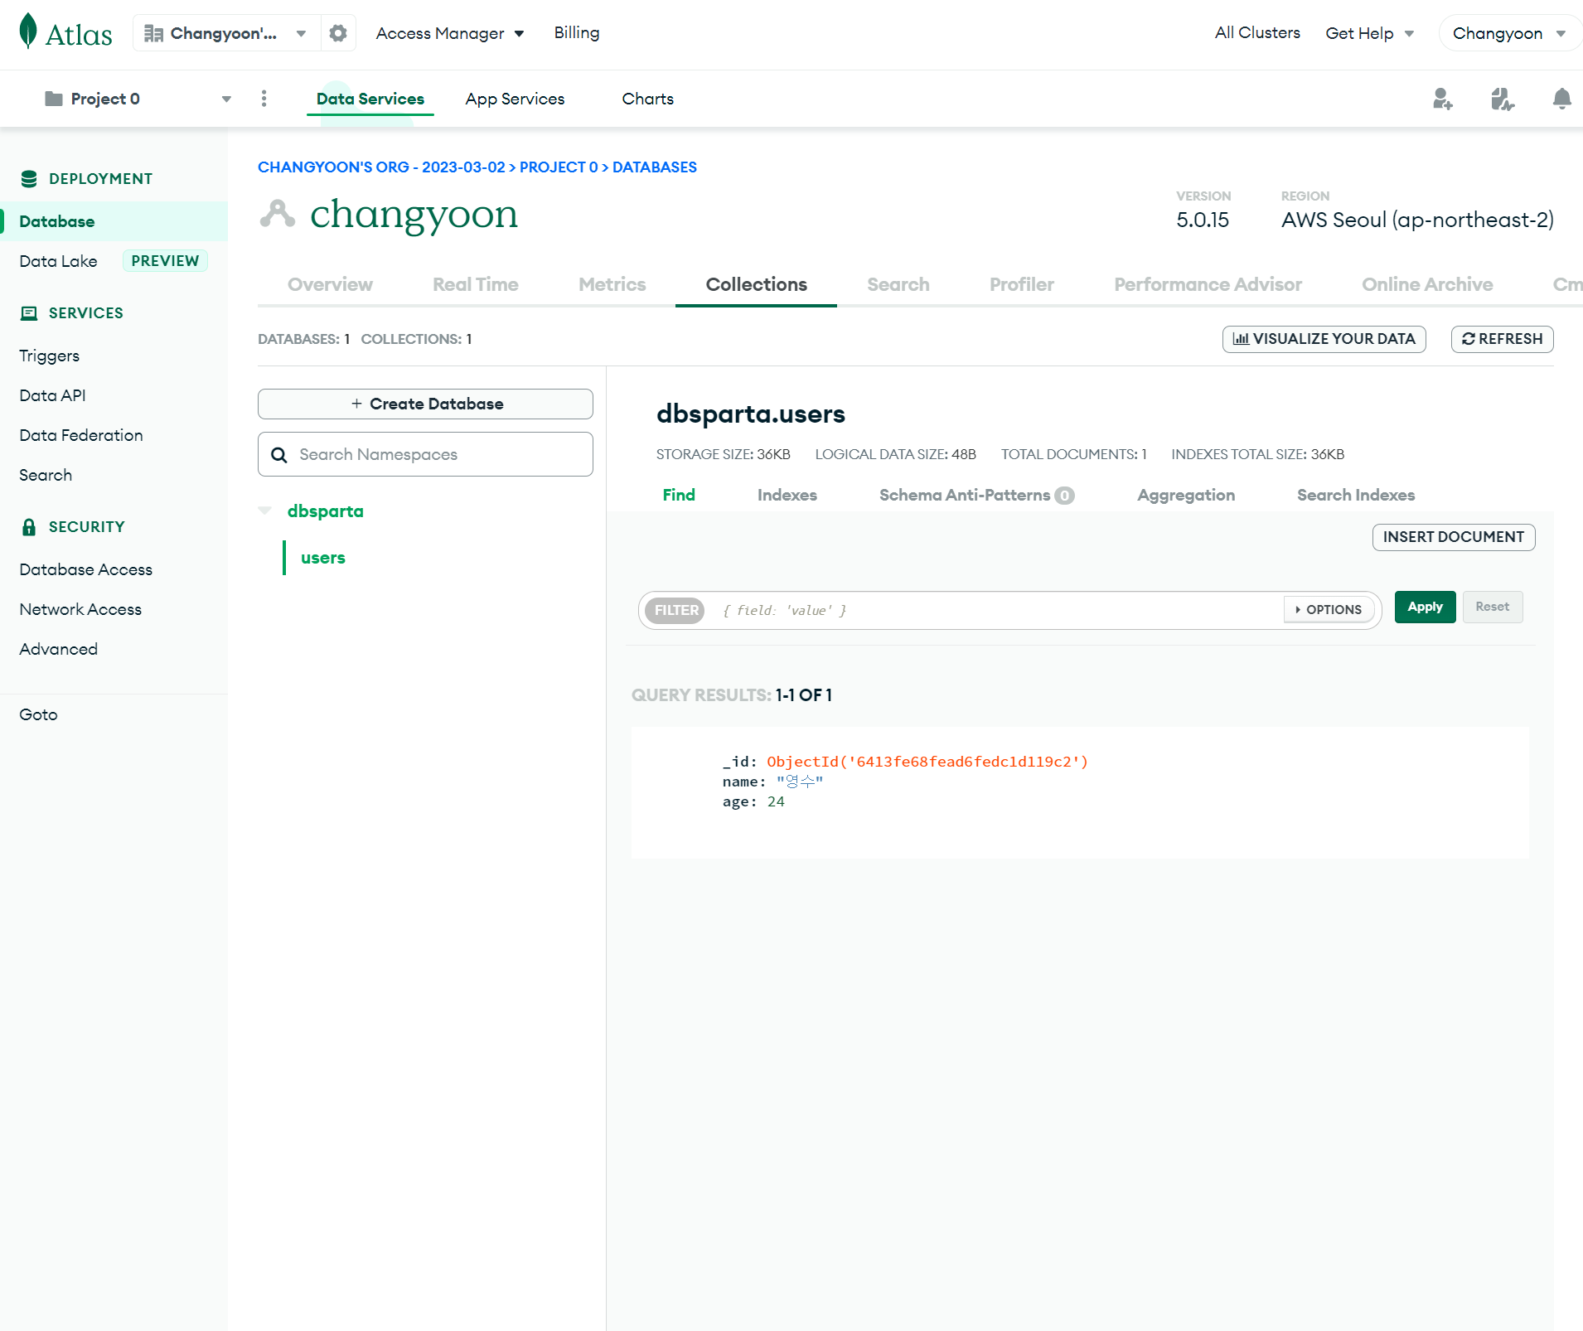Click Goto in the sidebar

click(x=39, y=714)
